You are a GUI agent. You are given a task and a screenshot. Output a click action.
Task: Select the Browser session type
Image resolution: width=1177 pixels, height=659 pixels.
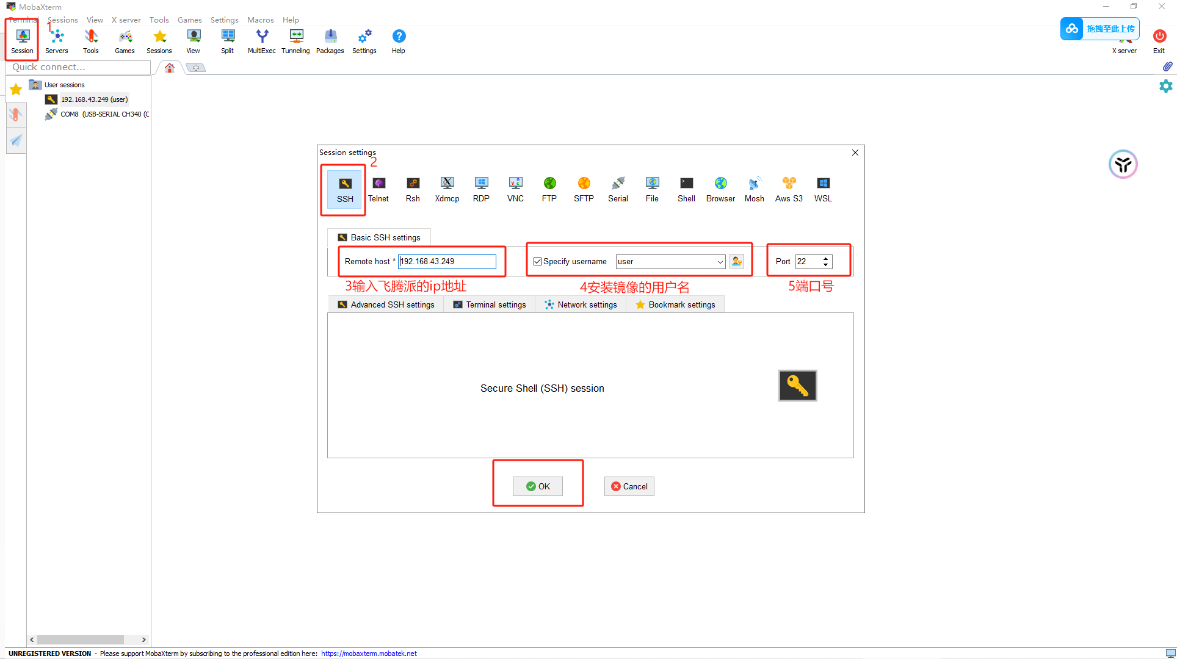(721, 190)
